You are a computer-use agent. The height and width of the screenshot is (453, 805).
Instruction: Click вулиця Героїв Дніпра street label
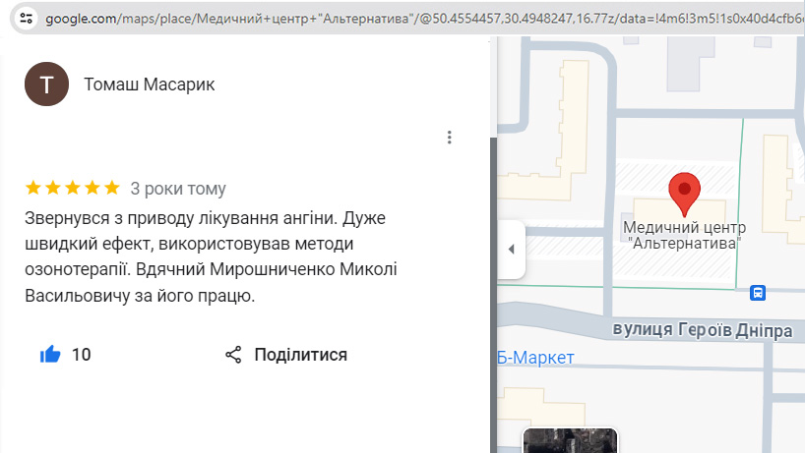(x=702, y=331)
